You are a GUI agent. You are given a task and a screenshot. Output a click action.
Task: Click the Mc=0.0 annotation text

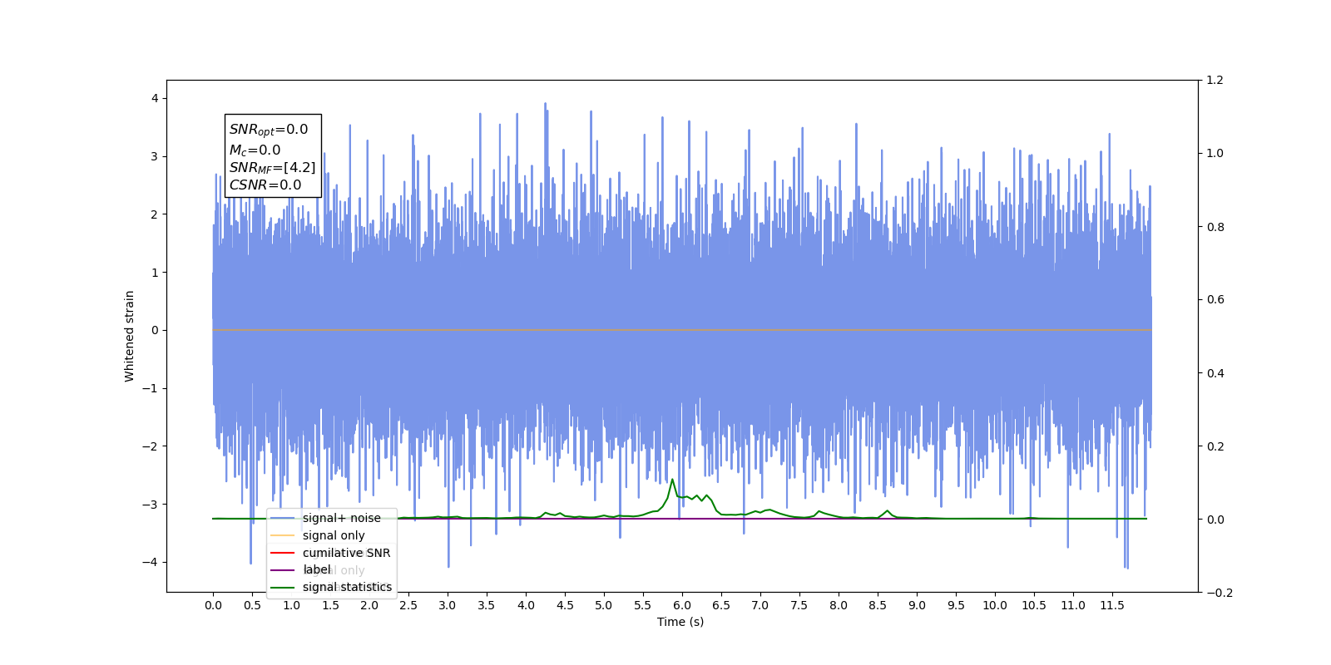255,150
